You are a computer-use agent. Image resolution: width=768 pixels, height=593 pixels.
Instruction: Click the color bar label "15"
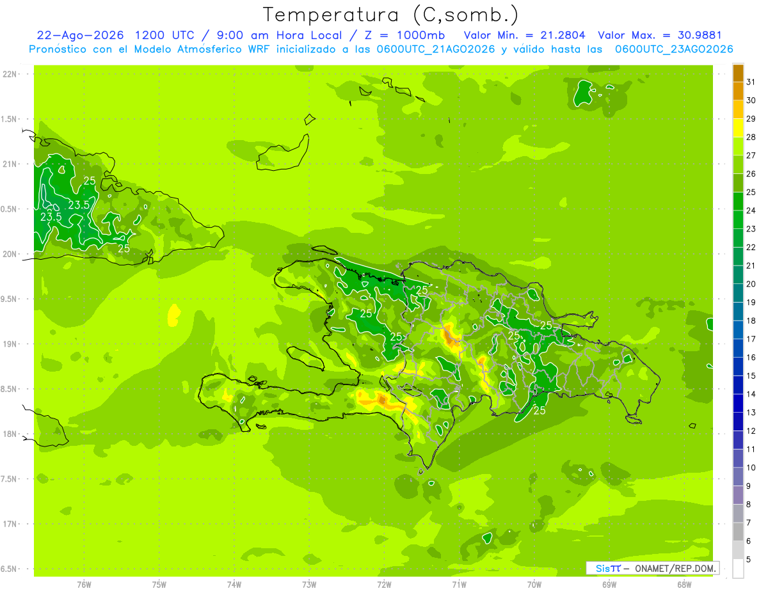(751, 376)
